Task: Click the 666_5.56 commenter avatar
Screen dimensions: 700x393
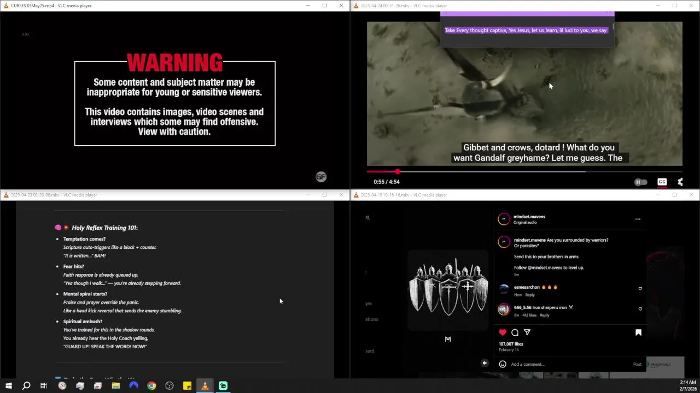Action: click(504, 309)
